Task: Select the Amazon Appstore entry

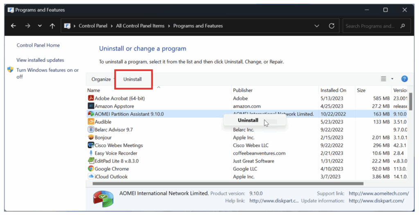Action: coord(115,106)
